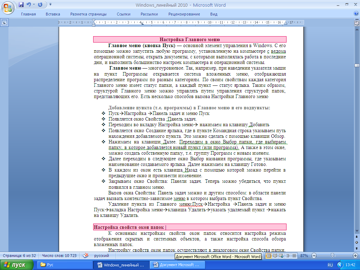Open word count Число слов: 10 723
The image size is (360, 270).
click(x=59, y=256)
